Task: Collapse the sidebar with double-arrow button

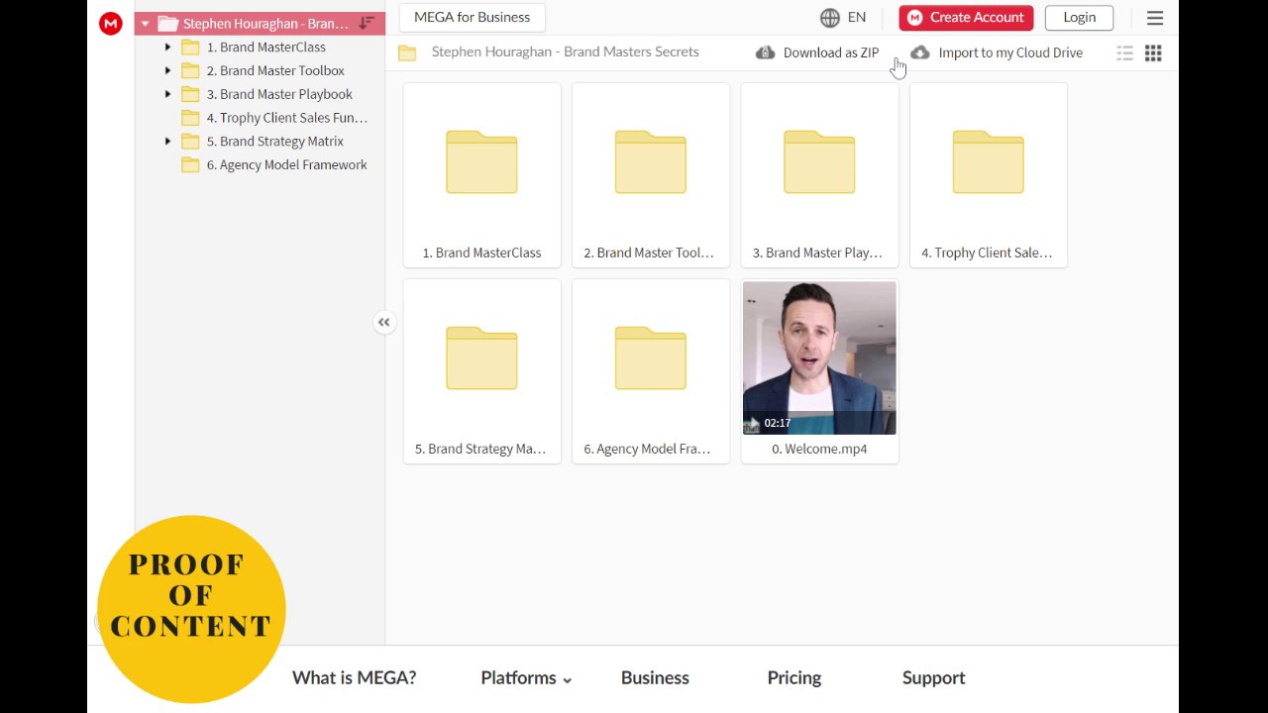Action: tap(384, 322)
